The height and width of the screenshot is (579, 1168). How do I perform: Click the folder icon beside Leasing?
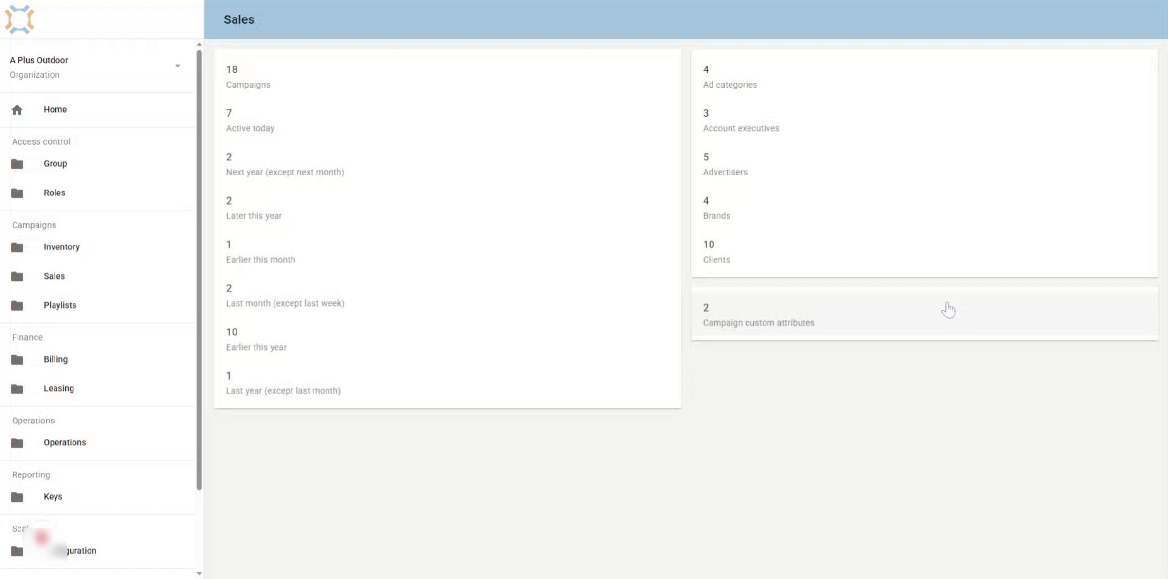click(17, 389)
